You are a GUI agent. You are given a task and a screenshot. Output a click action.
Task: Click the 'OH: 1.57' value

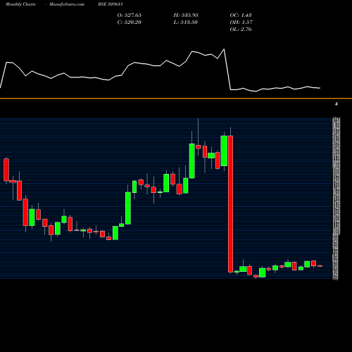click(x=241, y=22)
